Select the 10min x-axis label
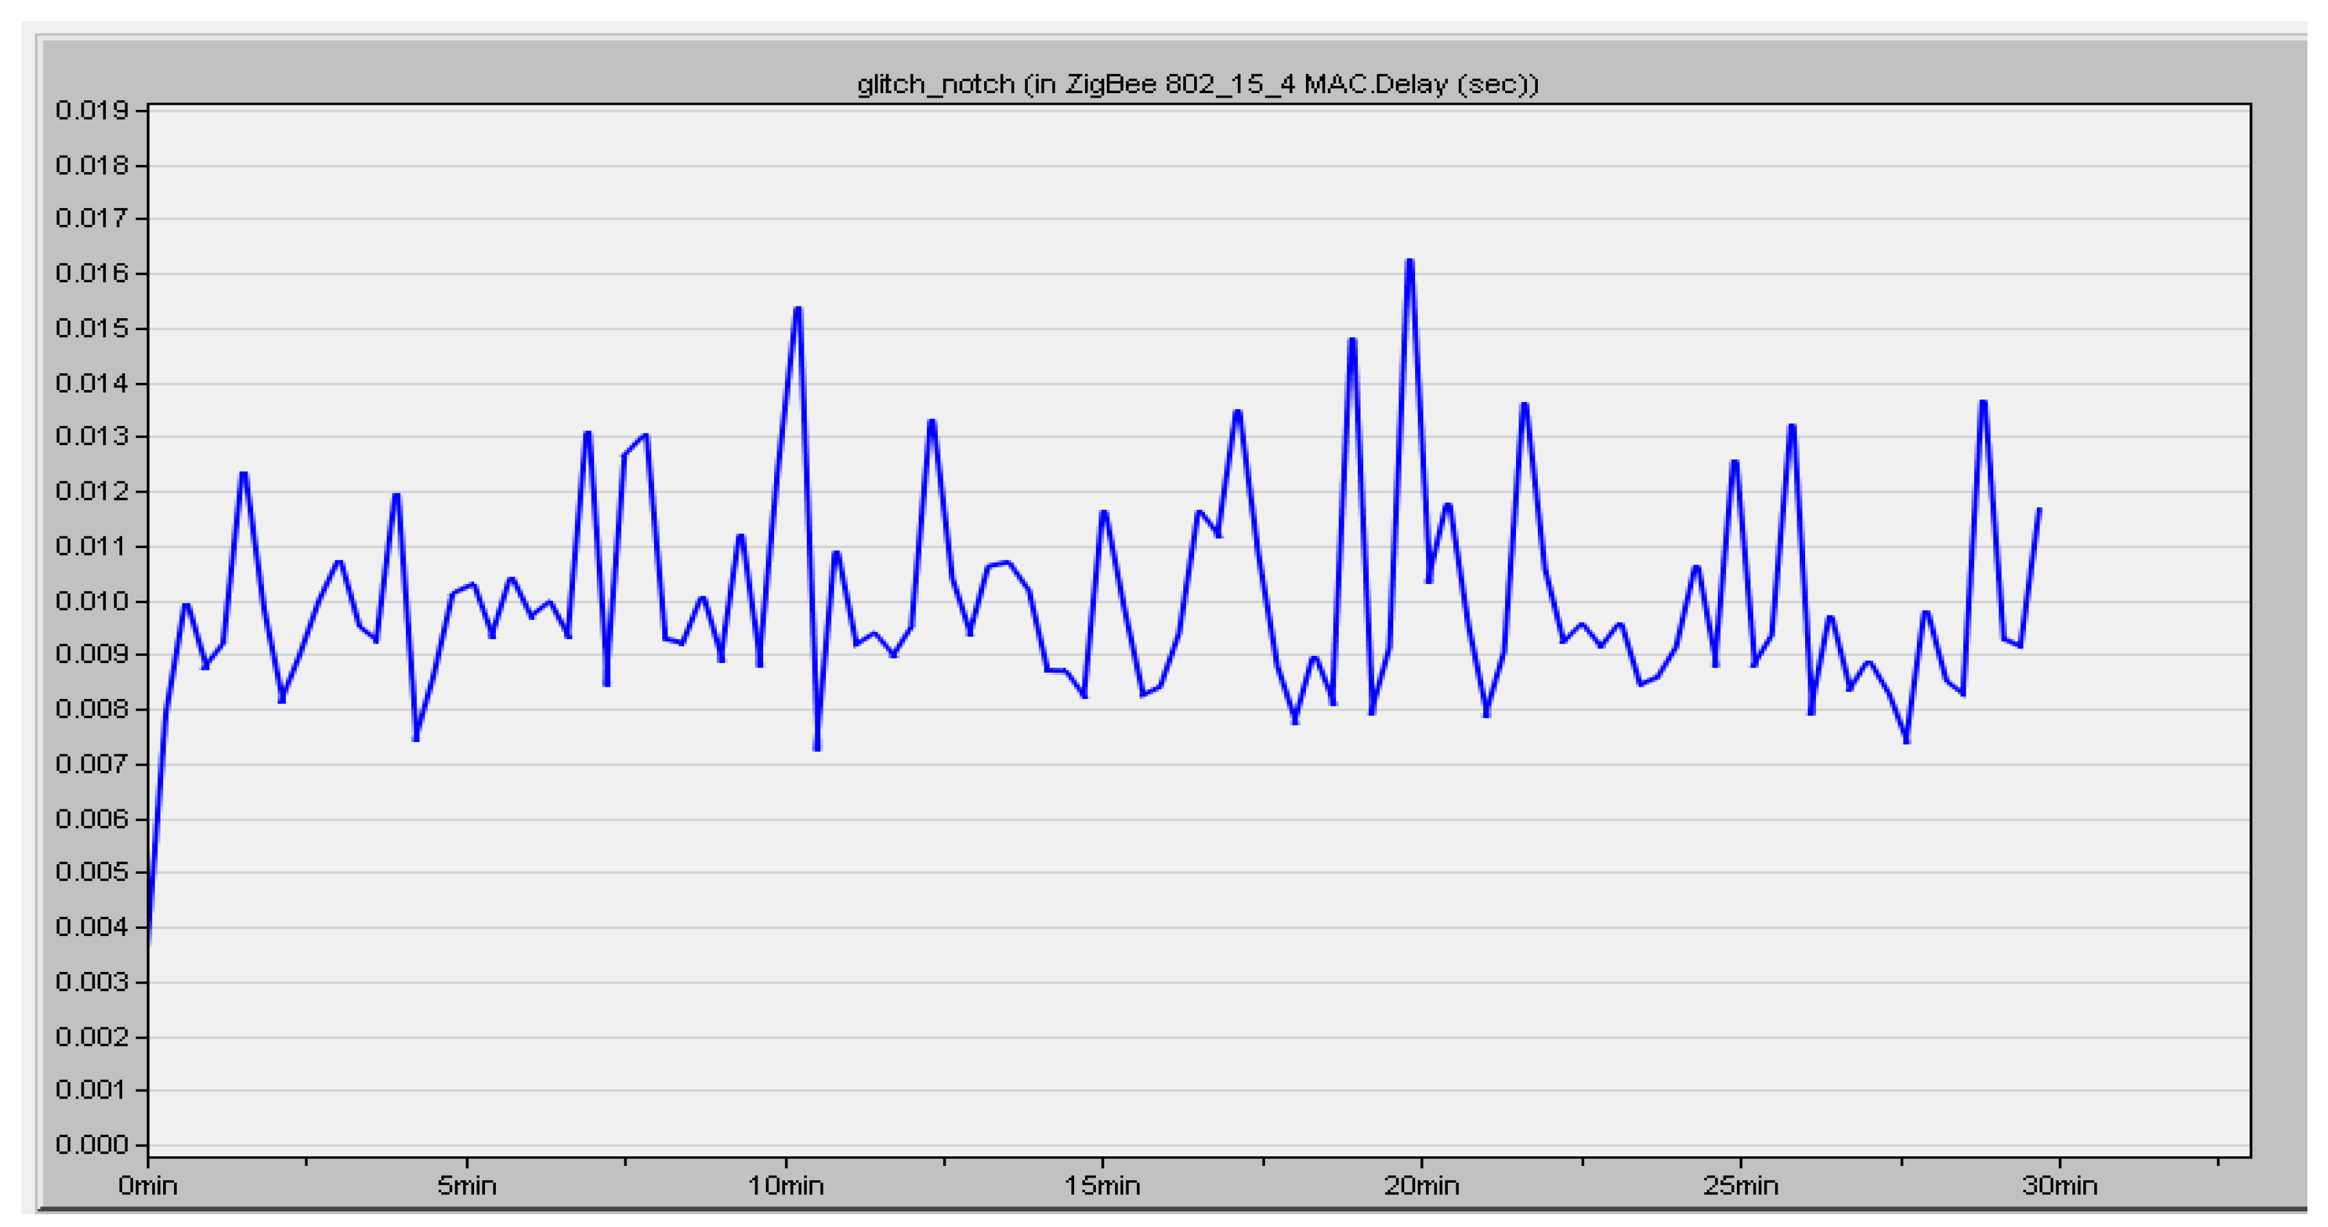The image size is (2328, 1227). pyautogui.click(x=786, y=1185)
